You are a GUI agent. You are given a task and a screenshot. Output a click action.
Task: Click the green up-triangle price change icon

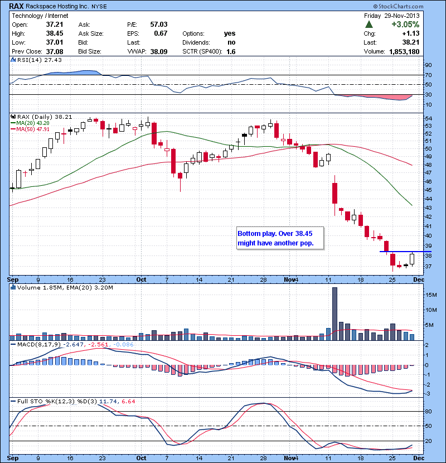pos(369,25)
